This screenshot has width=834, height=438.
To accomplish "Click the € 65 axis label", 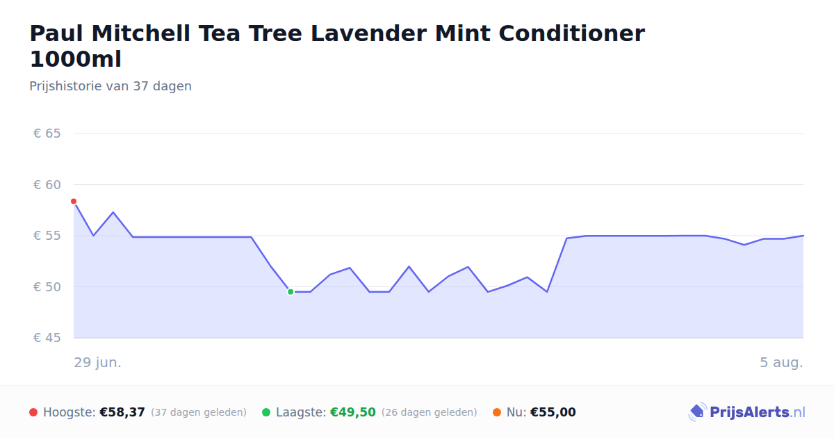I will coord(47,133).
